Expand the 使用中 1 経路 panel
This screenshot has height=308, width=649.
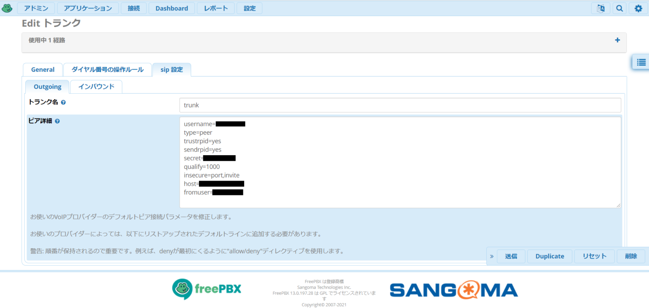617,40
